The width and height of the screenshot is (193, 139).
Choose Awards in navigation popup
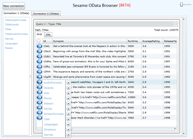click(x=49, y=88)
